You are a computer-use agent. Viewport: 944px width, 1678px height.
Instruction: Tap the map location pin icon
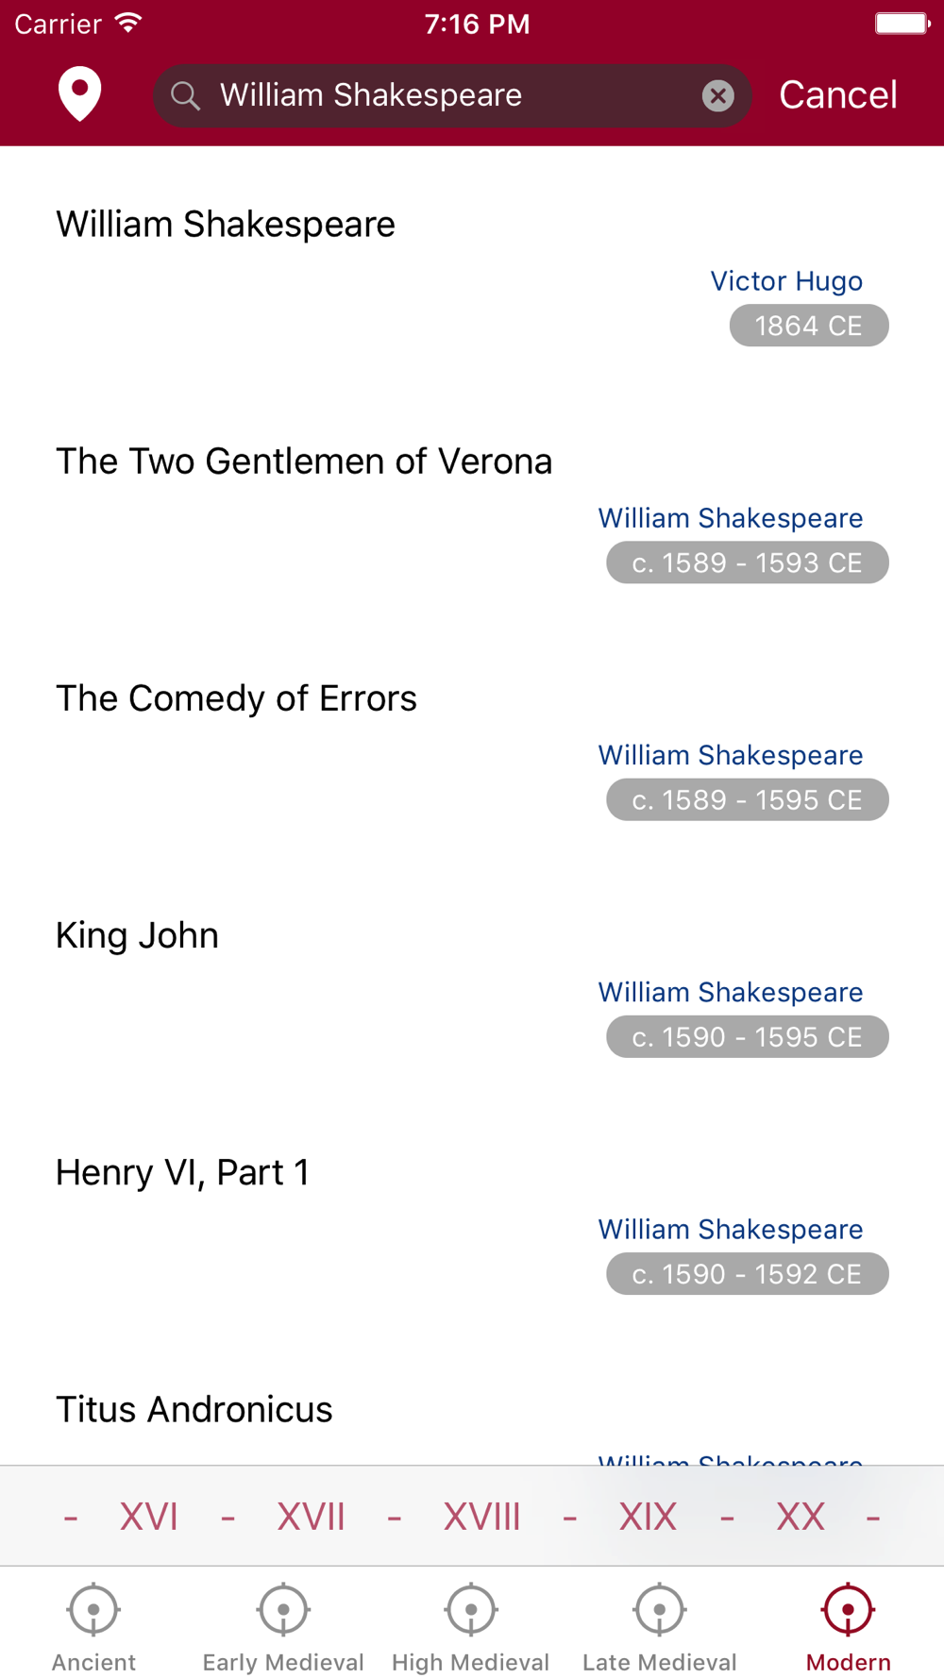80,94
